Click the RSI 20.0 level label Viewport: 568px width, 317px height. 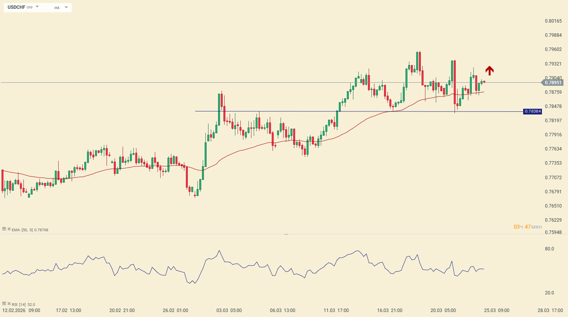pos(549,293)
